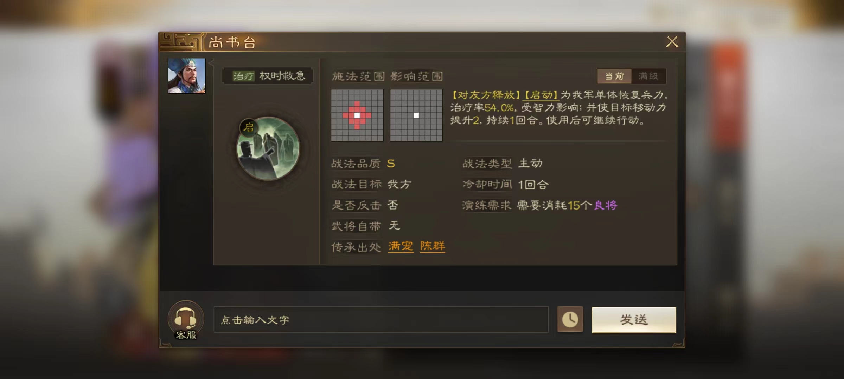Image resolution: width=844 pixels, height=379 pixels.
Task: Focus the 点击输入文字 message input
Action: (x=381, y=320)
